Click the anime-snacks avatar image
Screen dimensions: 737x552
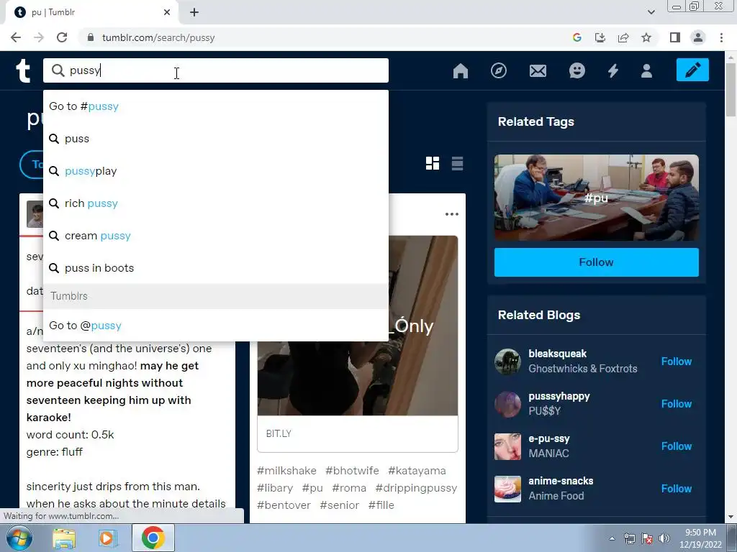[507, 489]
